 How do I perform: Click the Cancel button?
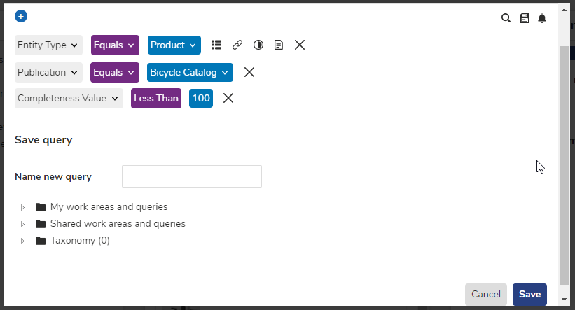click(x=486, y=294)
